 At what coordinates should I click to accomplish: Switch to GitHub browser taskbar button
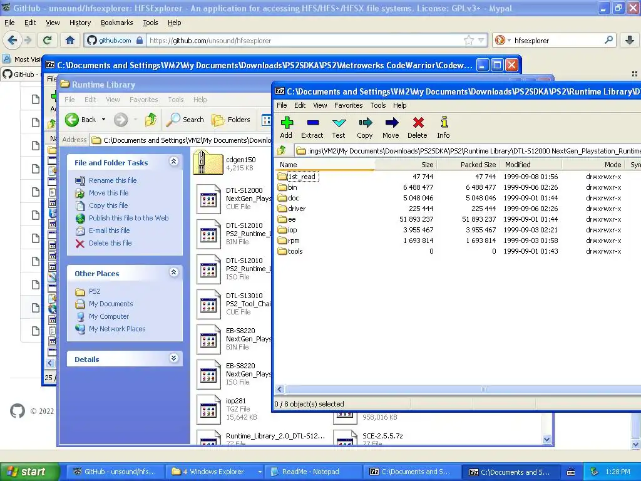point(115,472)
